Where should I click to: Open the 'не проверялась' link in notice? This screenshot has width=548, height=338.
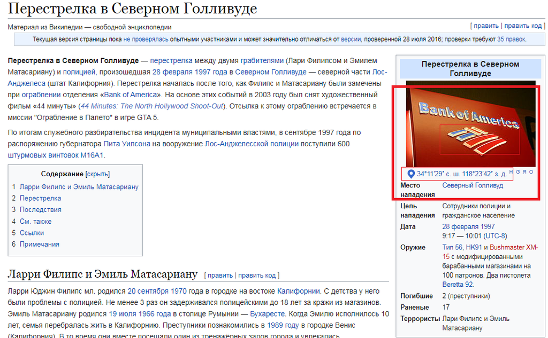146,39
